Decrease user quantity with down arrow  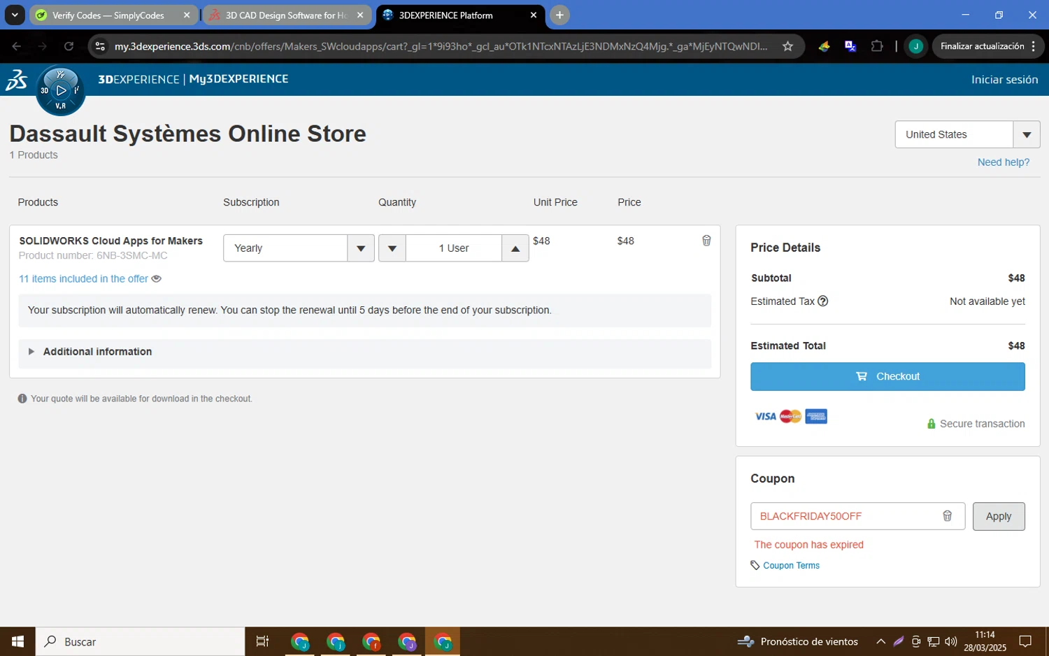(x=392, y=248)
